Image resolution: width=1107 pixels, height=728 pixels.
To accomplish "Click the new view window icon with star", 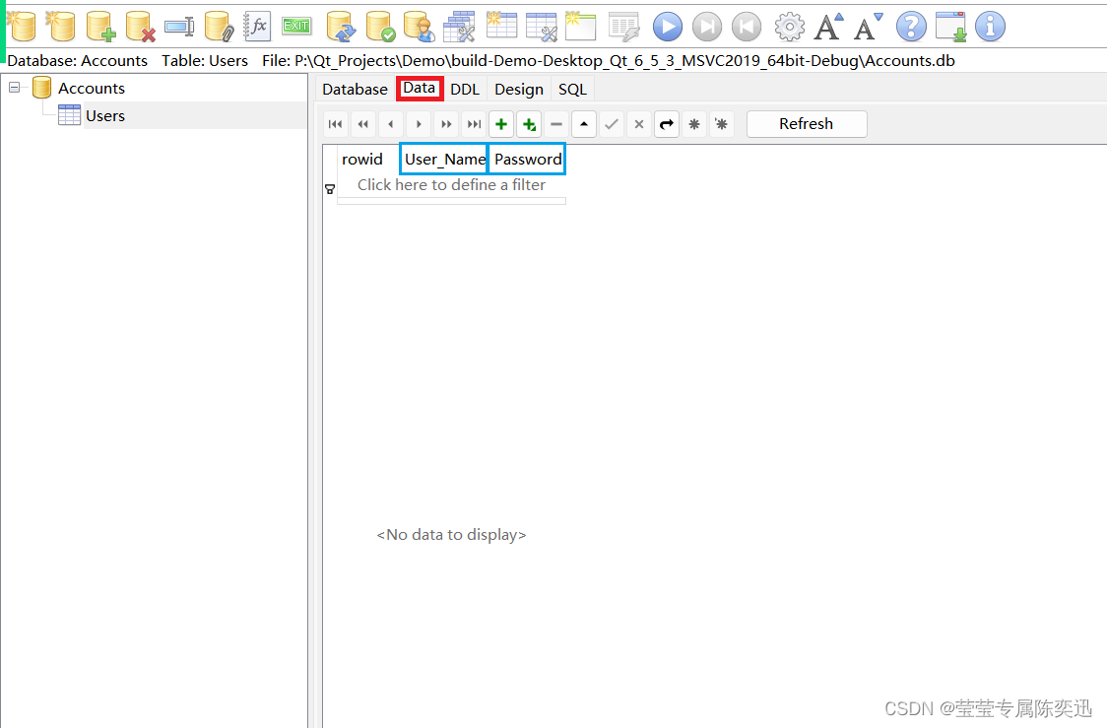I will (580, 26).
